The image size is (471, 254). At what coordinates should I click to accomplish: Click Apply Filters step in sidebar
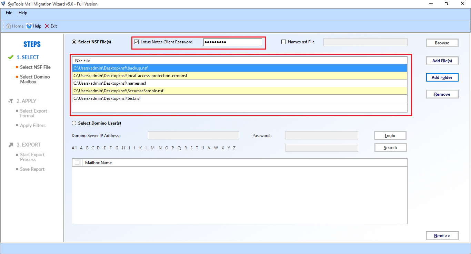[x=33, y=126]
